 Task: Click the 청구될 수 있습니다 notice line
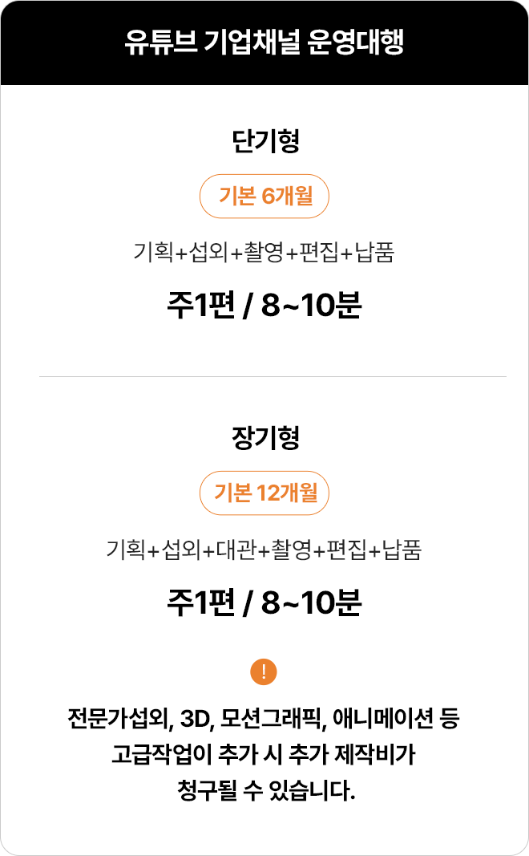(266, 790)
